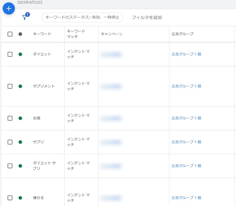The image size is (236, 206).
Task: Click green status dot for 痩せる
Action: point(20,198)
